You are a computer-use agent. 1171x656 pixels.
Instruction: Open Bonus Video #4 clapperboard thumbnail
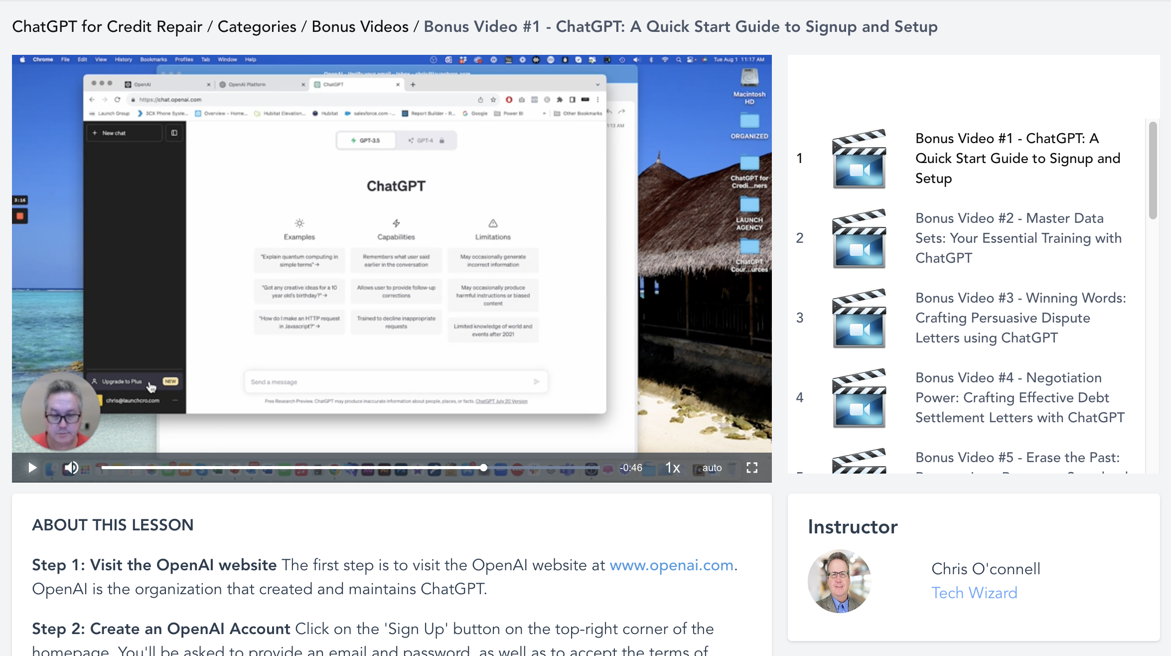pyautogui.click(x=859, y=398)
